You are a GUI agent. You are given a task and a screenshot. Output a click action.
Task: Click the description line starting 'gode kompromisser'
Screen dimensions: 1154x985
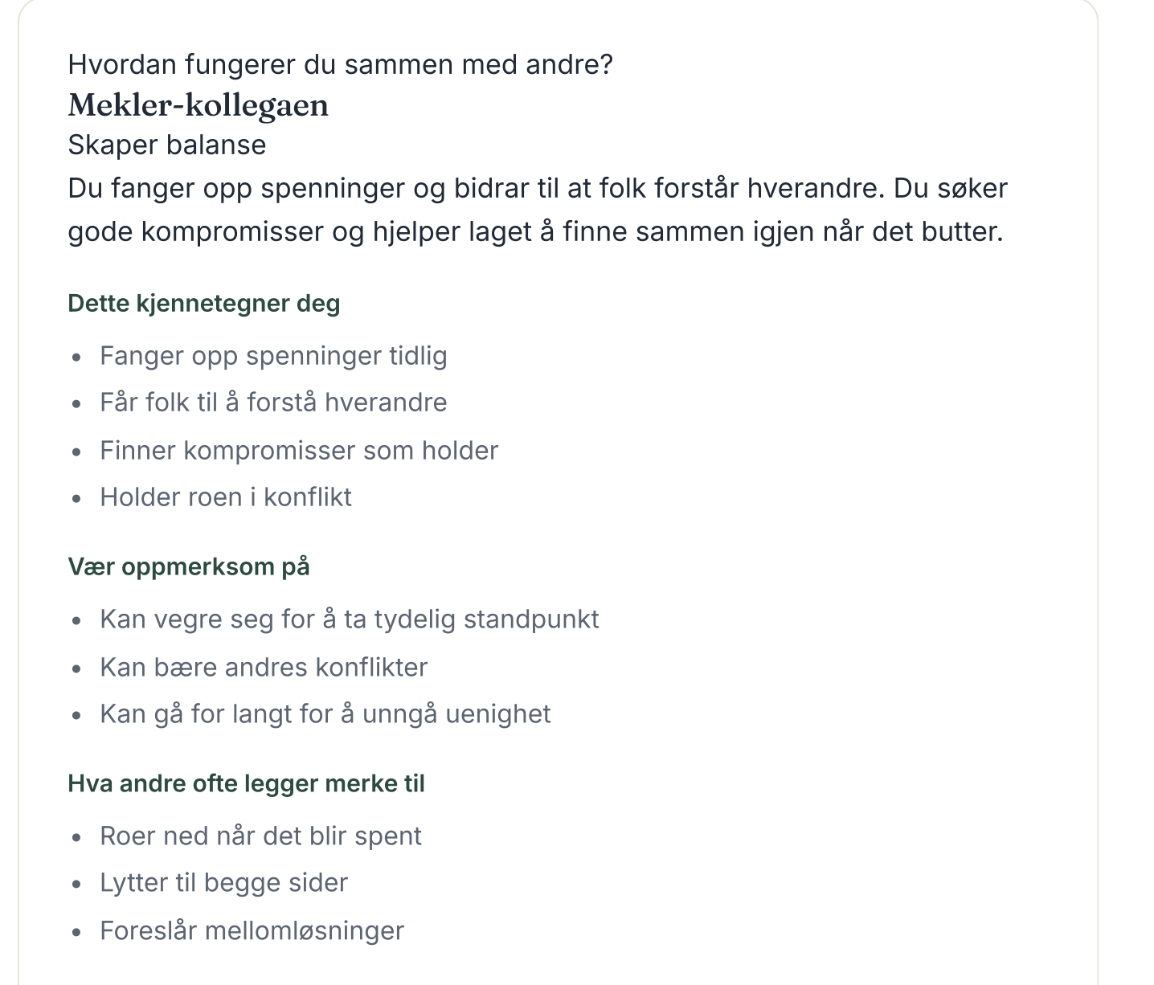(x=536, y=231)
